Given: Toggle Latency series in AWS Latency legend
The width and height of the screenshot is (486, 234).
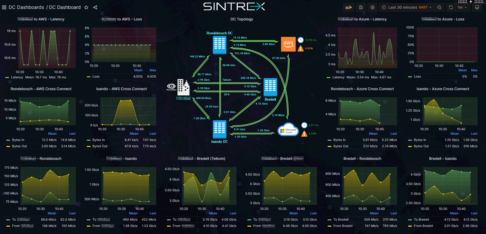Looking at the screenshot, I should [x=17, y=77].
